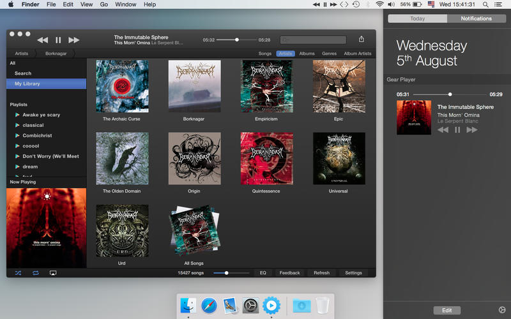Click the track progress slider in player
This screenshot has width=511, height=319.
pyautogui.click(x=236, y=40)
